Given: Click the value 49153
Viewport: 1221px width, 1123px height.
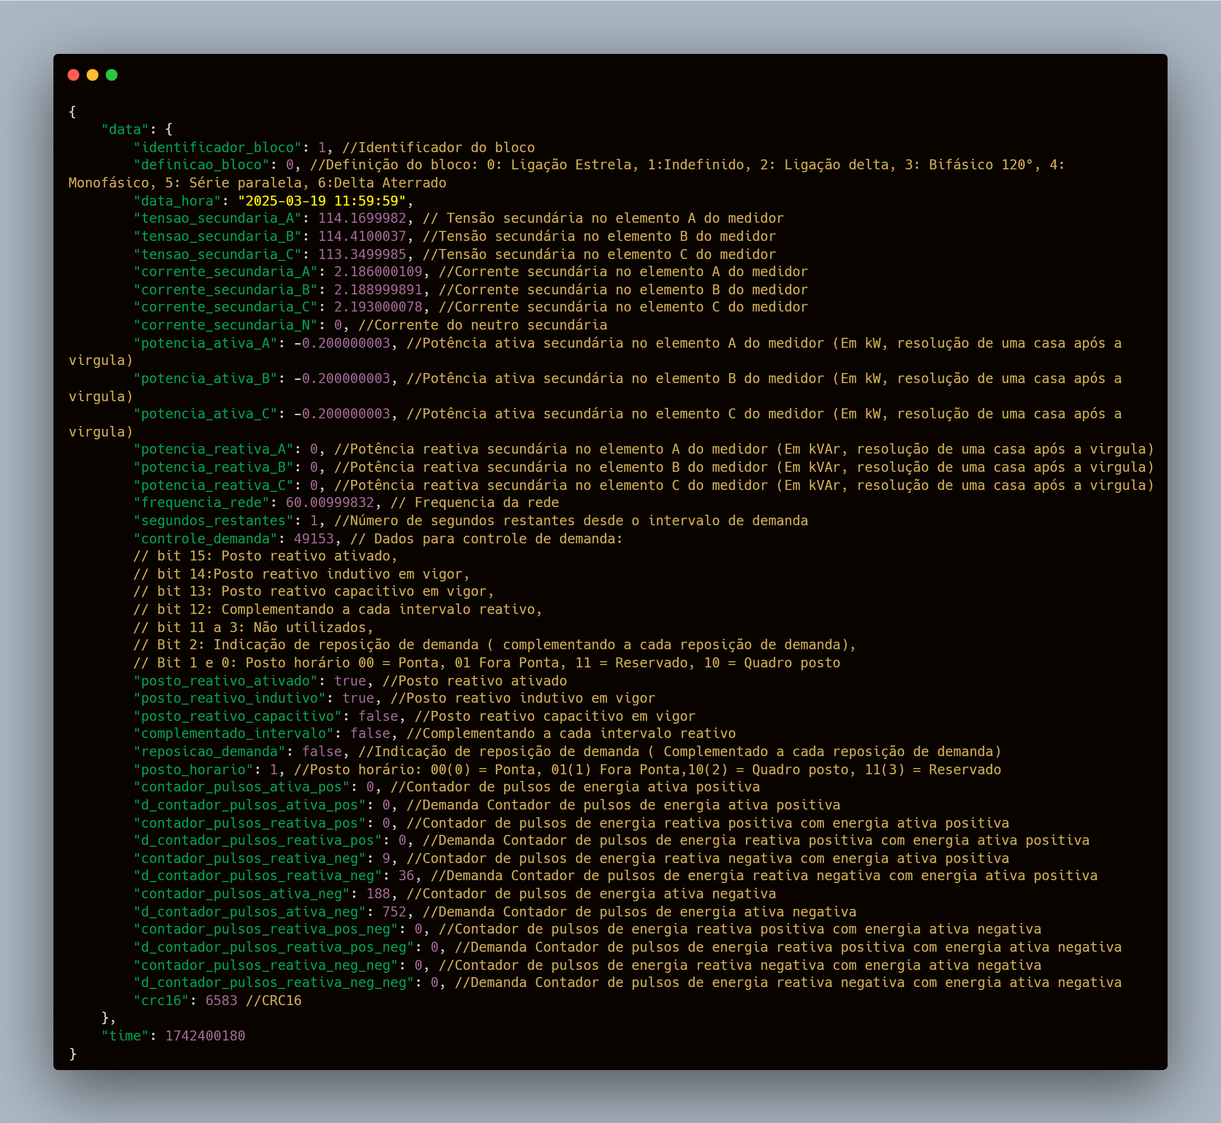Looking at the screenshot, I should pyautogui.click(x=313, y=539).
